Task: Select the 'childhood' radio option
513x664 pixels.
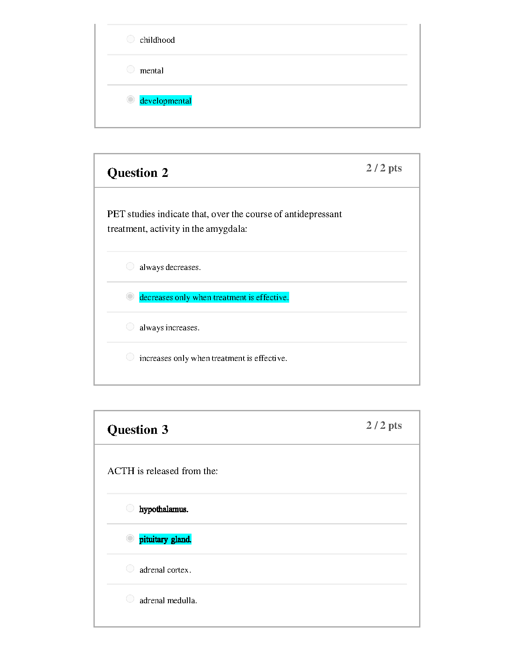Action: click(x=130, y=39)
